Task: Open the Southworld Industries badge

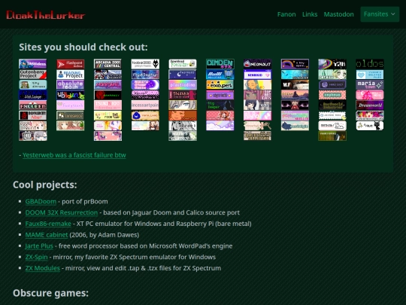Action: coord(332,105)
